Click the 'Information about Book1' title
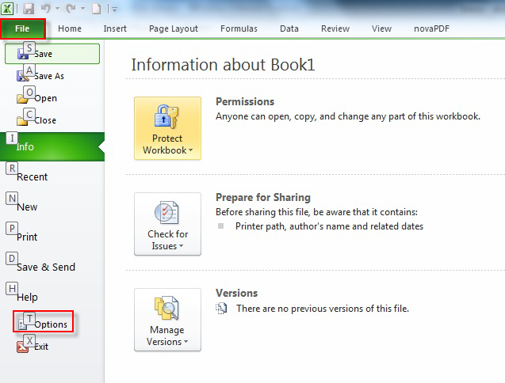The width and height of the screenshot is (505, 383). 223,65
